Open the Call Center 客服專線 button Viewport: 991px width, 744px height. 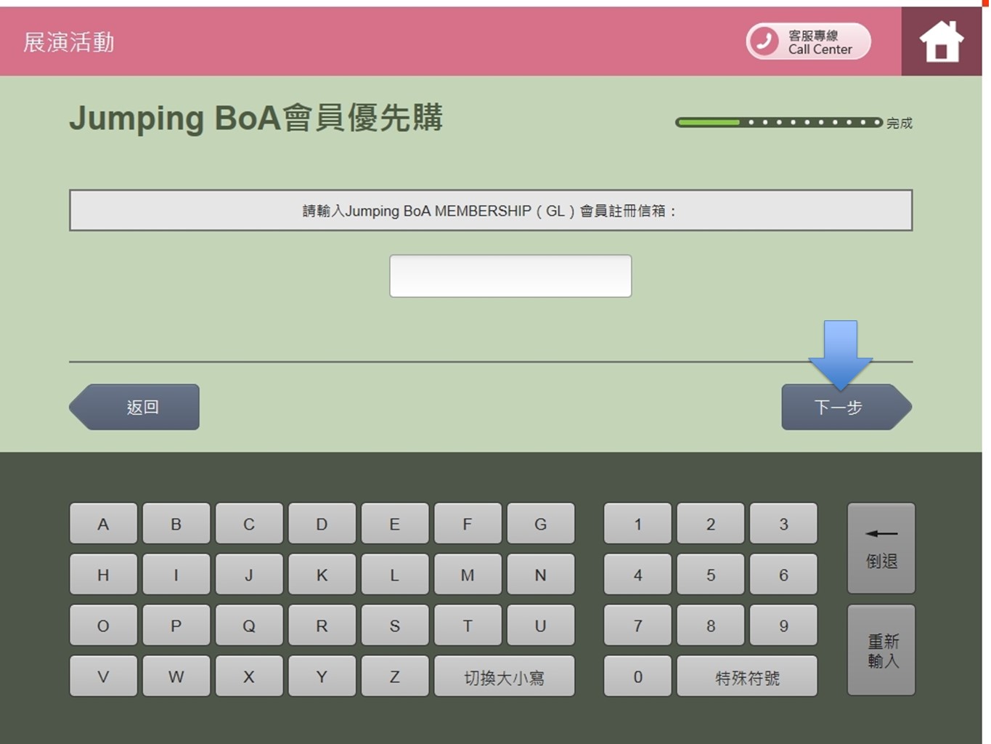(809, 41)
